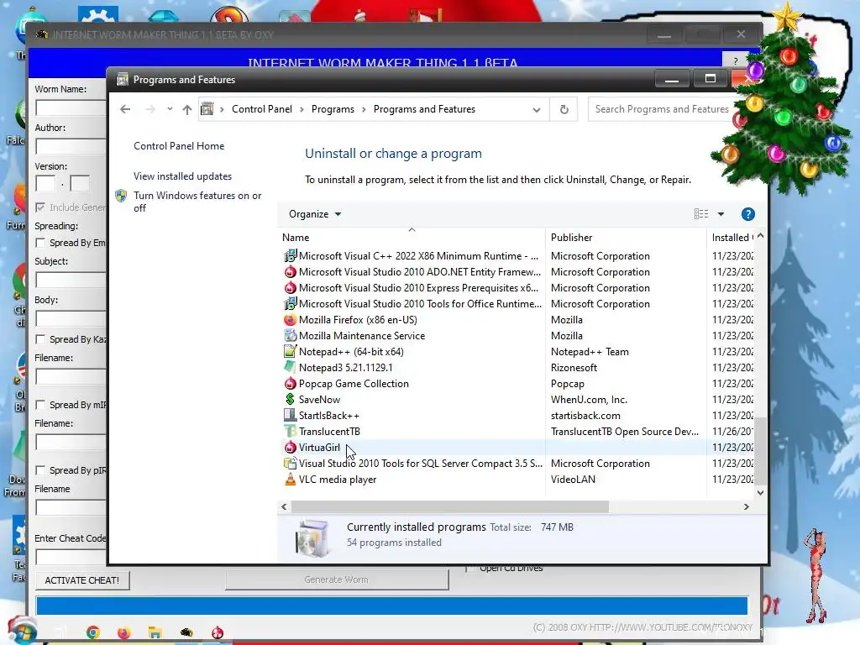
Task: Click the Mozilla Firefox program icon
Action: click(x=290, y=320)
